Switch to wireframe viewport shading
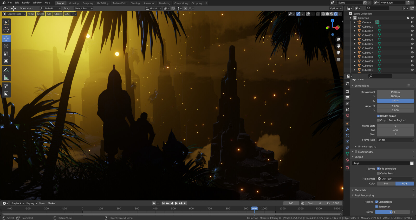The image size is (416, 220). click(x=323, y=14)
